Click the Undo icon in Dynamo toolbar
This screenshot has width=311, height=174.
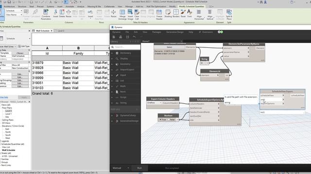(134, 37)
